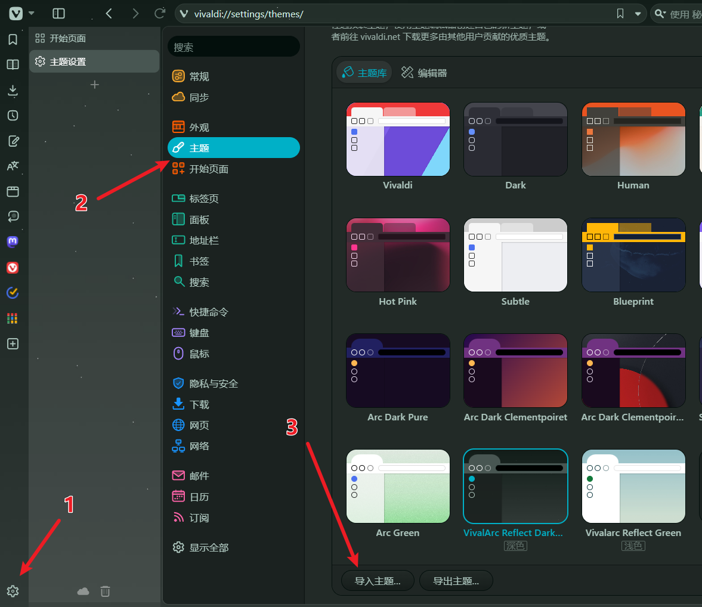The image size is (702, 607).
Task: Go back with the back arrow
Action: pos(109,14)
